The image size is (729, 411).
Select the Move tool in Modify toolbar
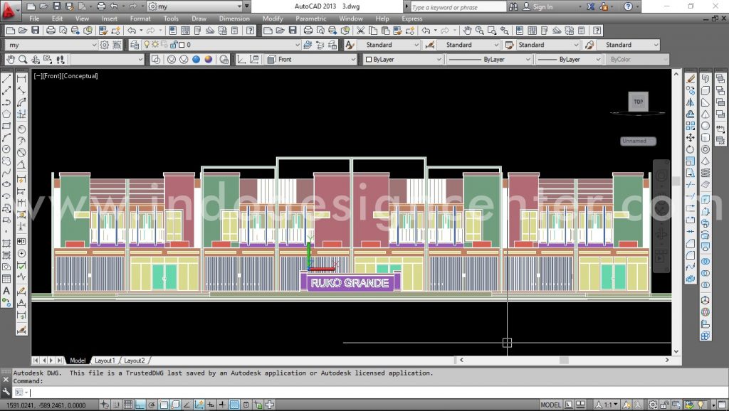click(691, 137)
